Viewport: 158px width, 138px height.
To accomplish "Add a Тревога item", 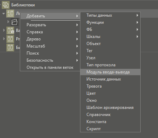I will click(110, 86).
